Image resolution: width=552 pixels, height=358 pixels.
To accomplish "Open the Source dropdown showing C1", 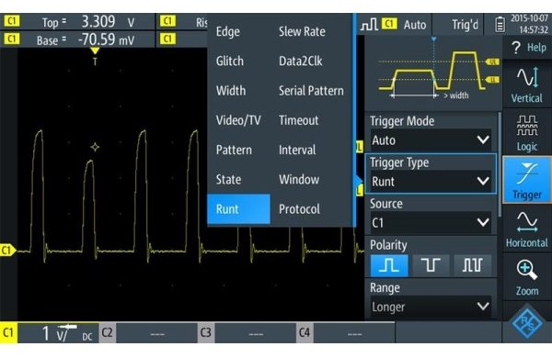I will click(x=431, y=223).
